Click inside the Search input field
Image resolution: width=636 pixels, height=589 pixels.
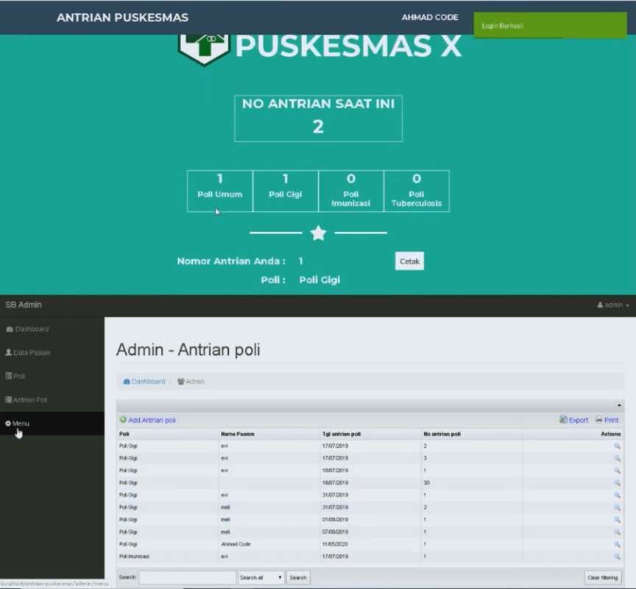click(x=187, y=577)
